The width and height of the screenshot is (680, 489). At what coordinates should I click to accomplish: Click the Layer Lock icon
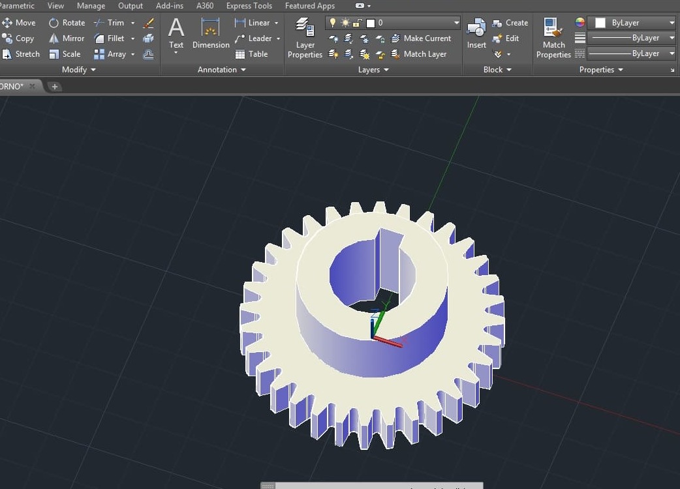pos(380,38)
